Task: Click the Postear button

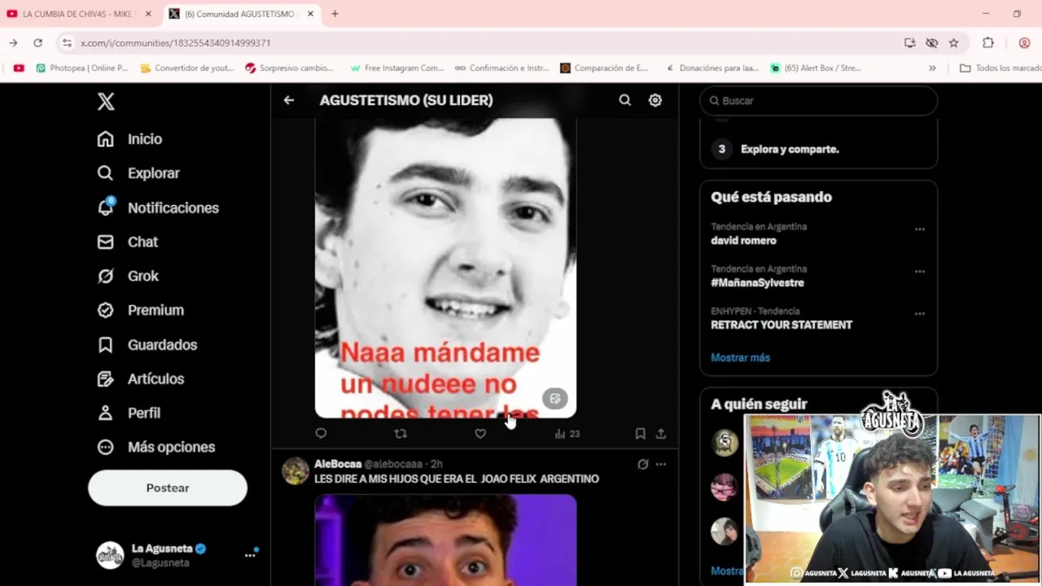Action: (x=168, y=488)
